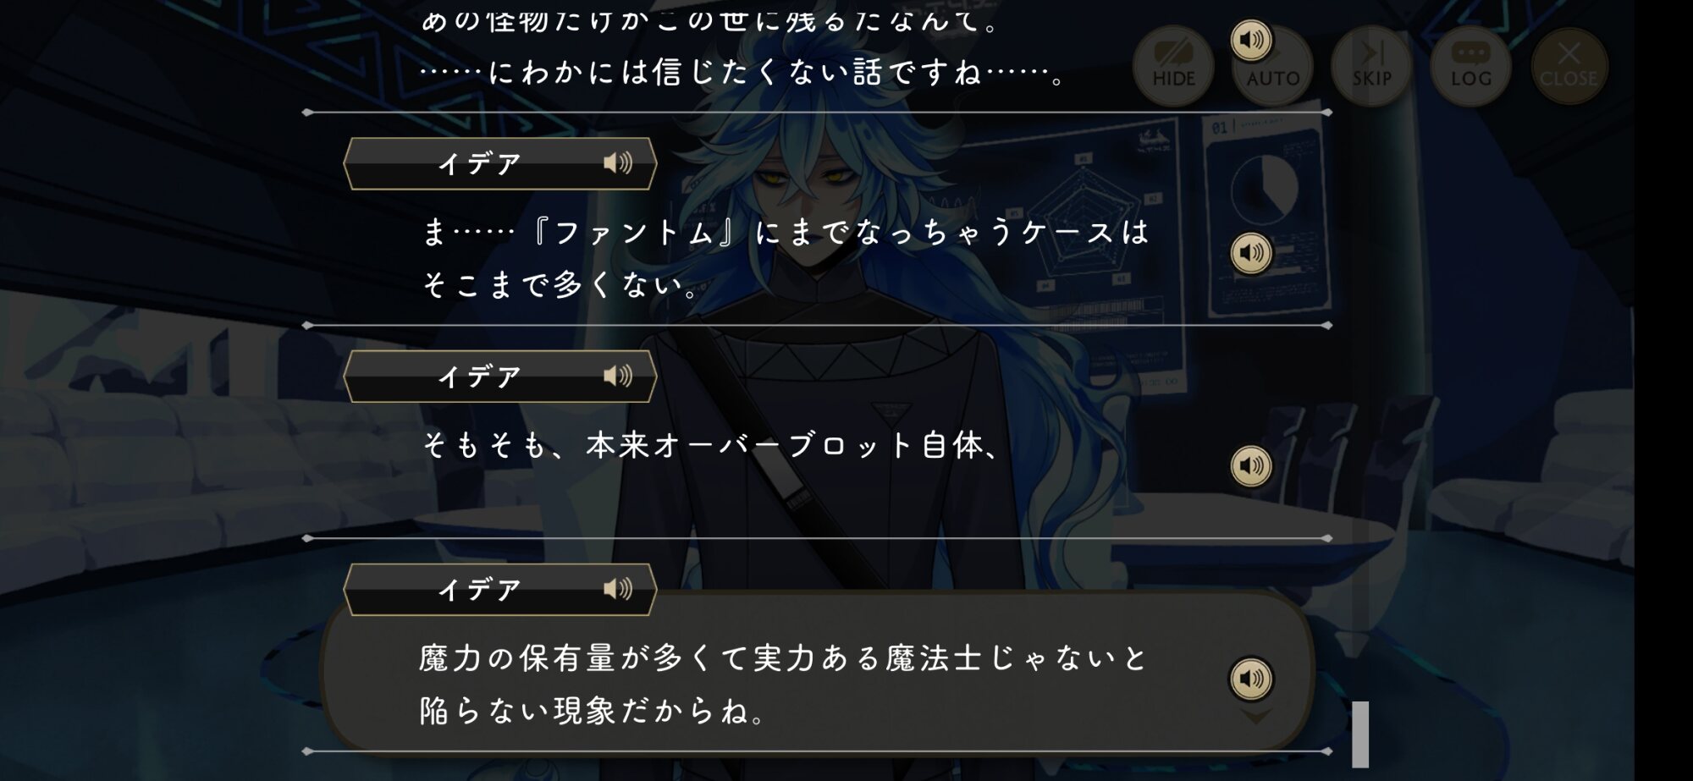Select the second イデア name label
This screenshot has width=1693, height=781.
pyautogui.click(x=479, y=377)
